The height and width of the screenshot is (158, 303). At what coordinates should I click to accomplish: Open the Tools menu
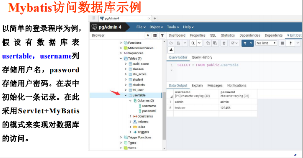pyautogui.click(x=173, y=27)
